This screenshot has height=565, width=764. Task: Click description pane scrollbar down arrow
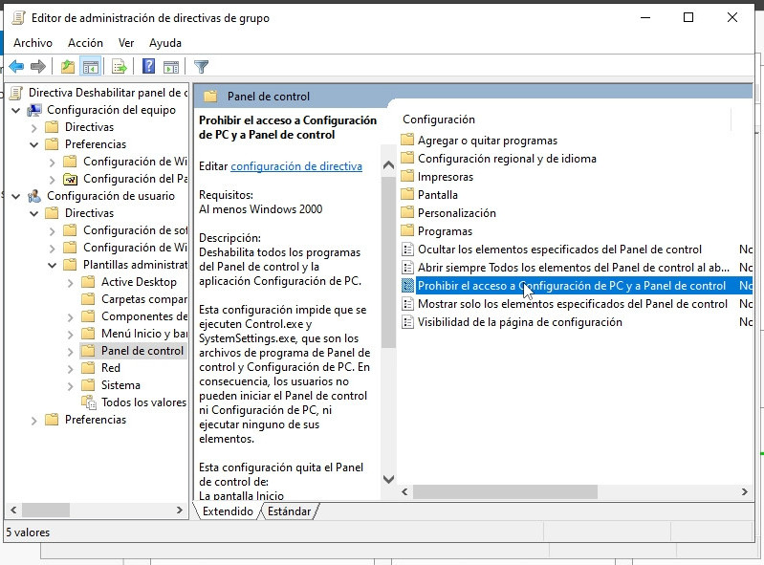(388, 479)
